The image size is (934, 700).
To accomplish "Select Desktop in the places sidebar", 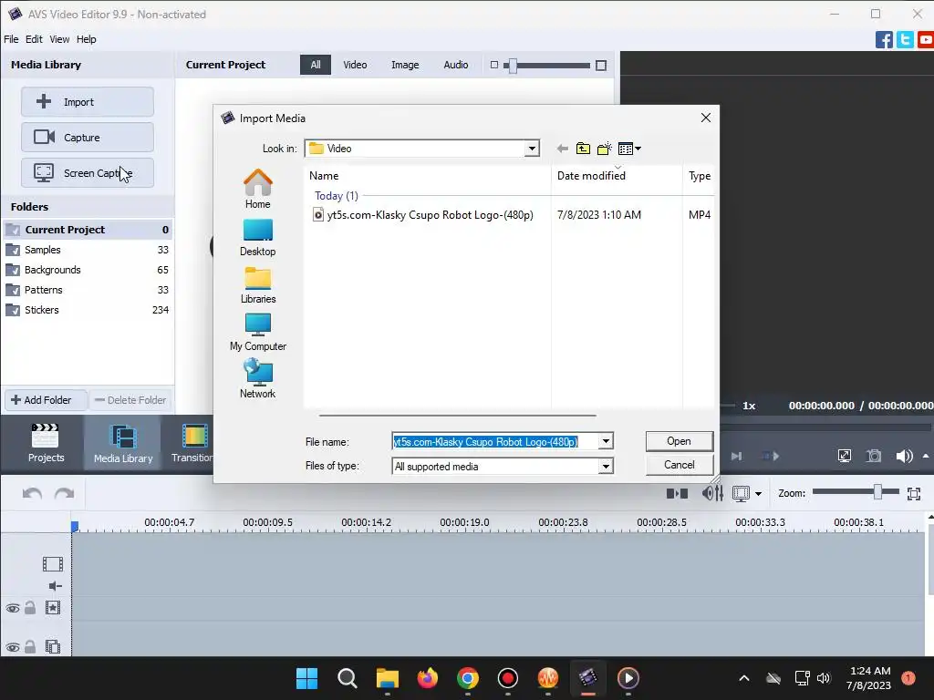I will point(258,238).
